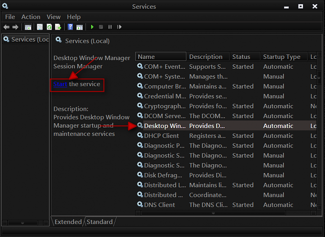Toggle Show/Hide Console Tree icon
This screenshot has height=237, width=325.
click(28, 27)
